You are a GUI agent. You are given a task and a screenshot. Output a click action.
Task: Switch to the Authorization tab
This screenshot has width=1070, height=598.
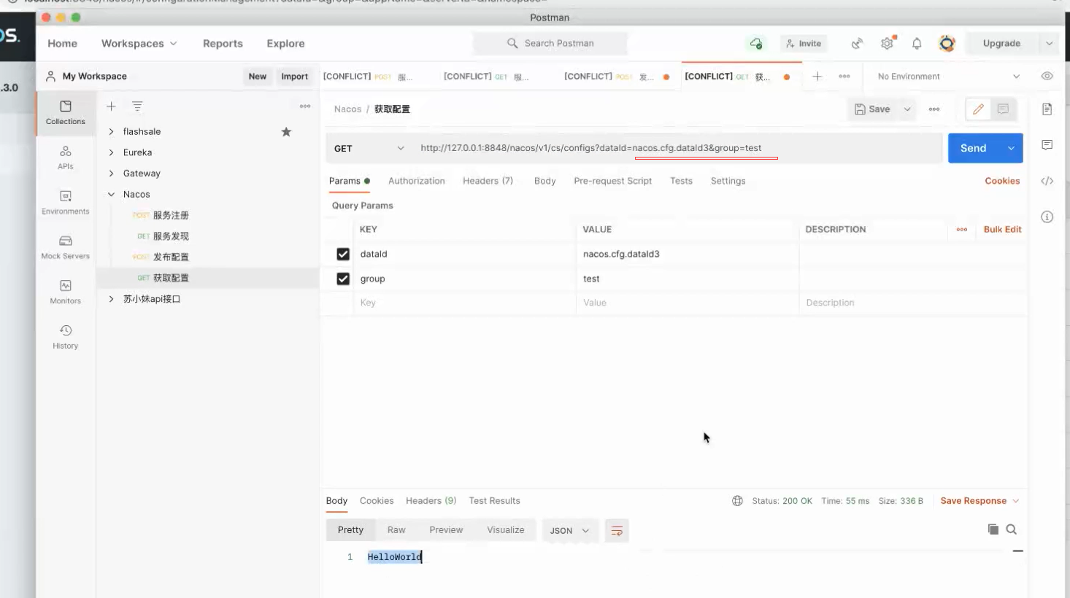[417, 181]
